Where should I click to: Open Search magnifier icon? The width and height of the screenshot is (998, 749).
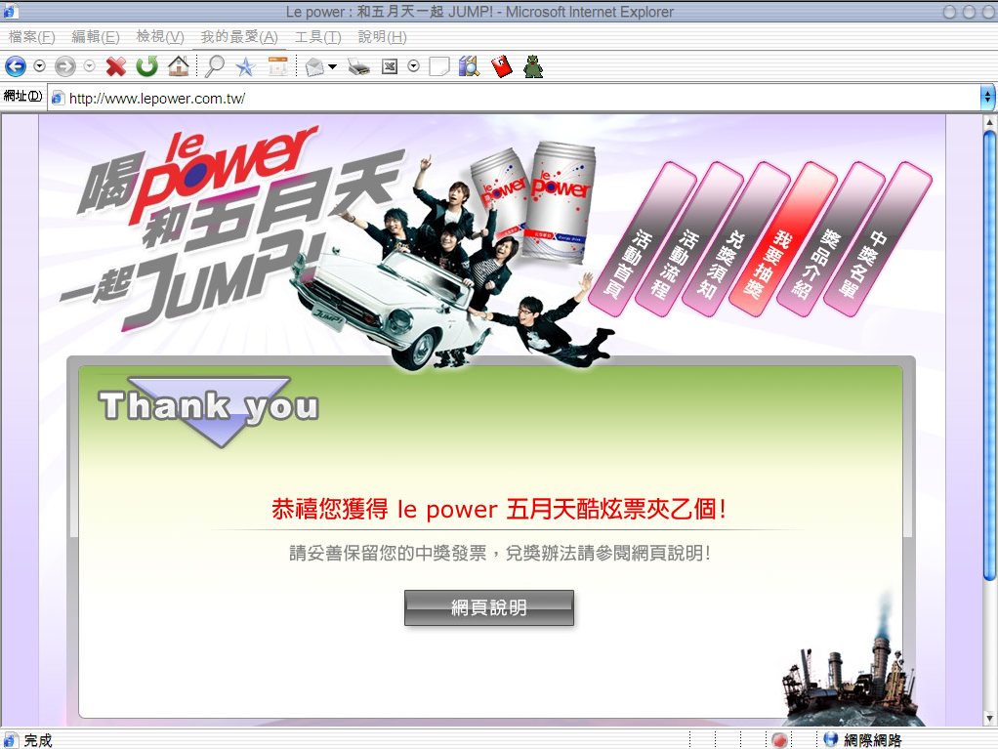tap(215, 66)
